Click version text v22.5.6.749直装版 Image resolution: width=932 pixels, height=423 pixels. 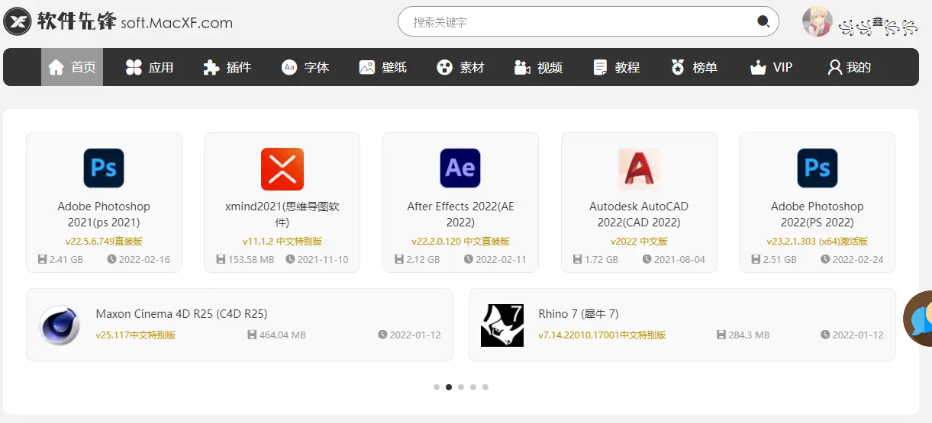pyautogui.click(x=104, y=242)
